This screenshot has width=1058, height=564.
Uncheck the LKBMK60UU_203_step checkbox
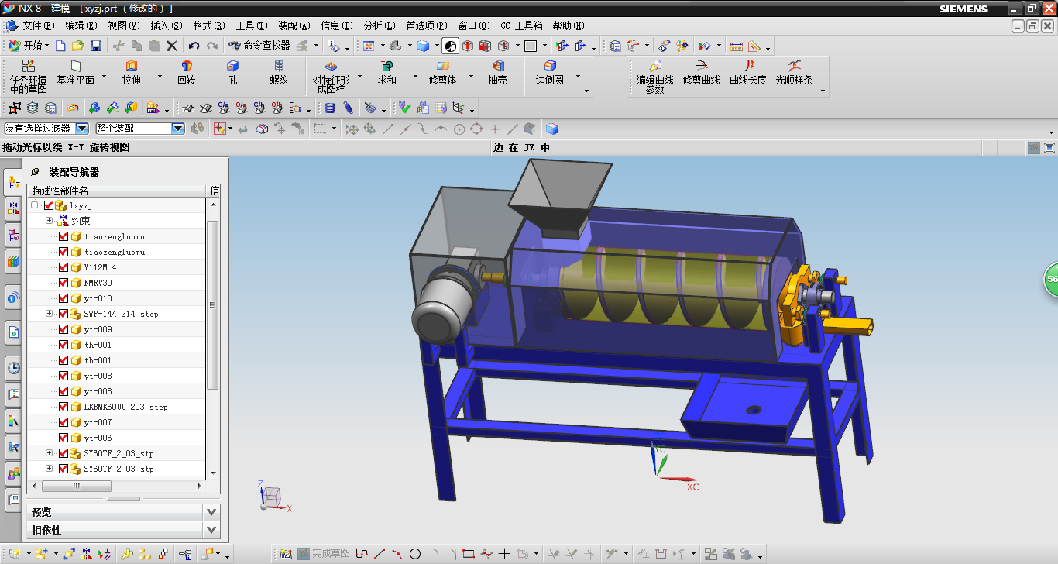(x=64, y=407)
